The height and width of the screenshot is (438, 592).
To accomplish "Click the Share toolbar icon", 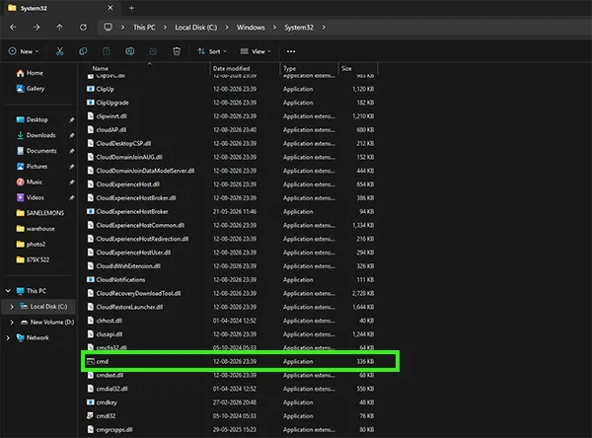I will point(153,51).
